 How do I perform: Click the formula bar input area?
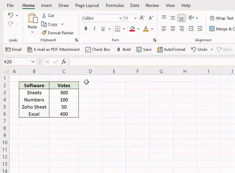(x=152, y=62)
